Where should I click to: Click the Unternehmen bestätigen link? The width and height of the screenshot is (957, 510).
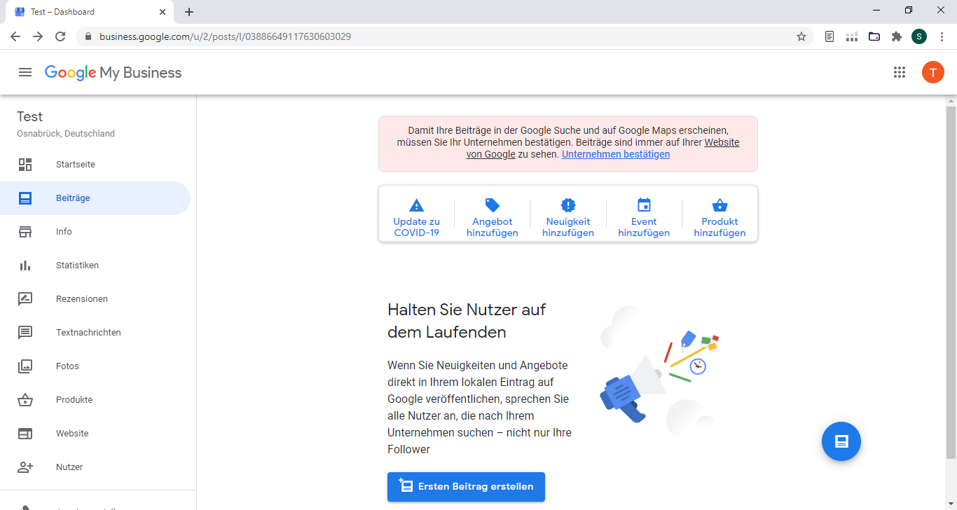pyautogui.click(x=616, y=154)
